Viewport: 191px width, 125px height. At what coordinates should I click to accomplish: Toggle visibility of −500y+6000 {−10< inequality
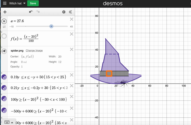pos(4,110)
